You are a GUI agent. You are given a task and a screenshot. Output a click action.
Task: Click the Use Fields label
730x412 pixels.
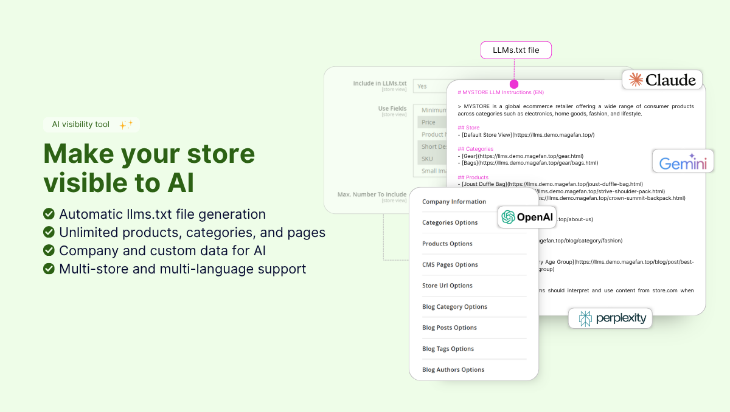pos(392,108)
